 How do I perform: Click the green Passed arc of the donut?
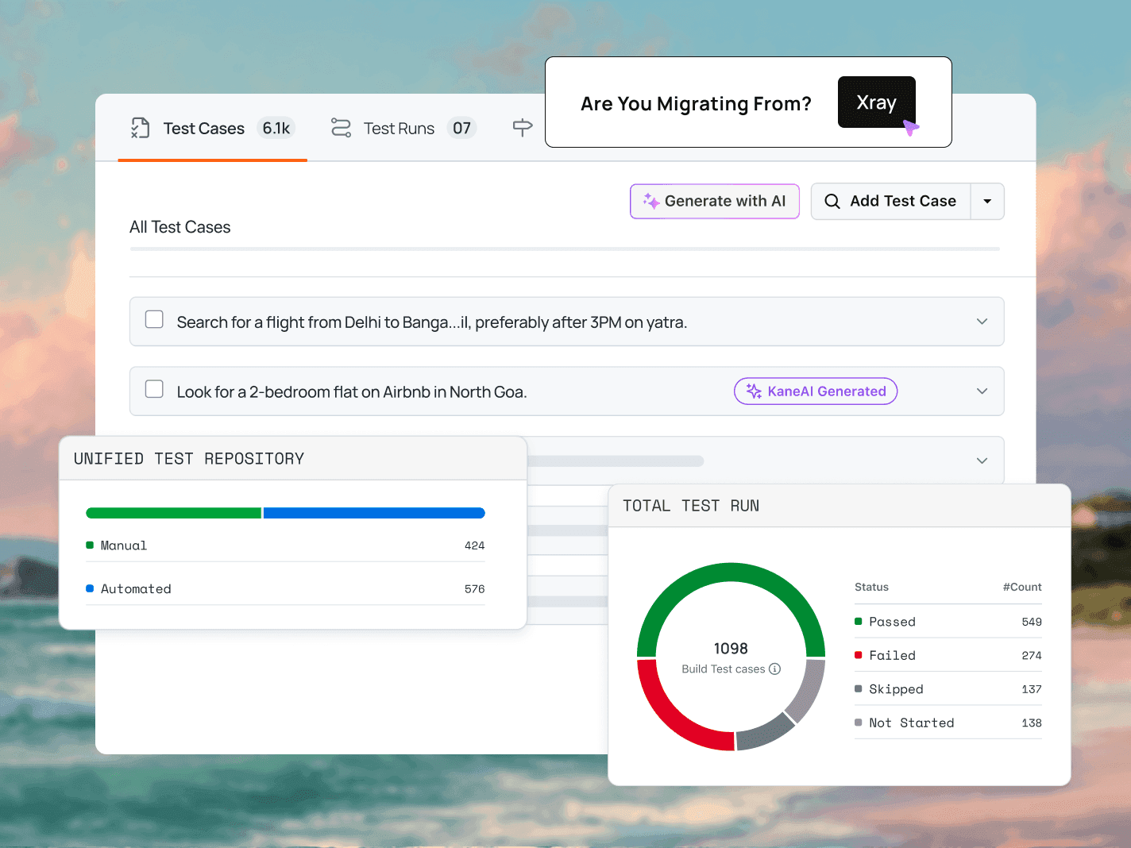[731, 572]
